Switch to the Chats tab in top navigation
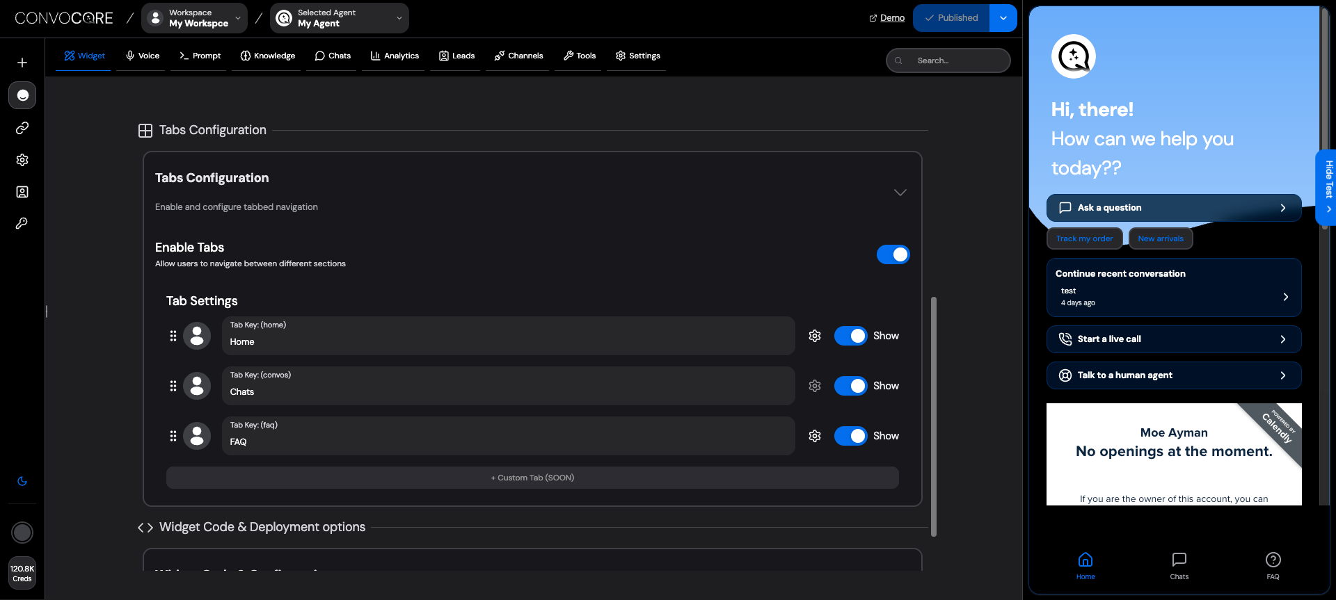The image size is (1336, 600). [x=333, y=56]
